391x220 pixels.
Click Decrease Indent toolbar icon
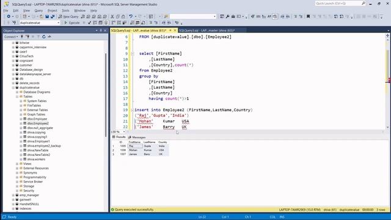pyautogui.click(x=164, y=23)
